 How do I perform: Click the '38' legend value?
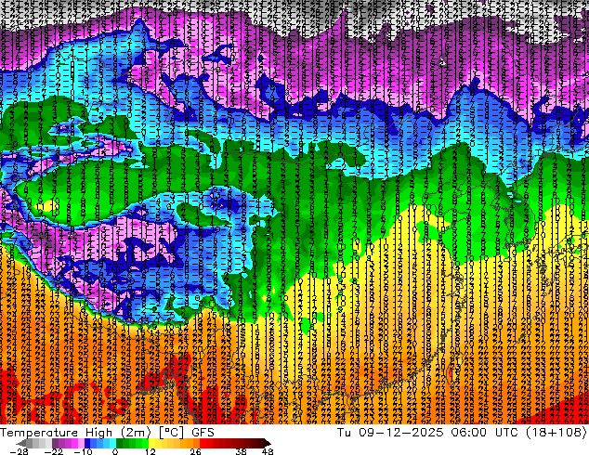coord(241,451)
